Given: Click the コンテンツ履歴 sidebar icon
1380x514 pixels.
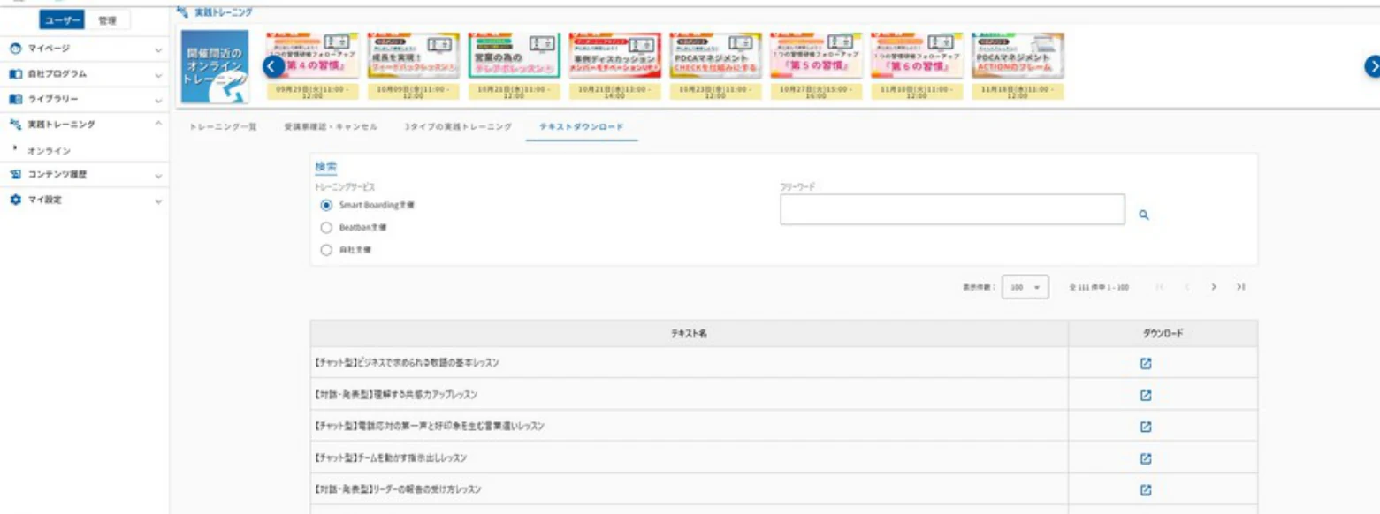Looking at the screenshot, I should (15, 175).
